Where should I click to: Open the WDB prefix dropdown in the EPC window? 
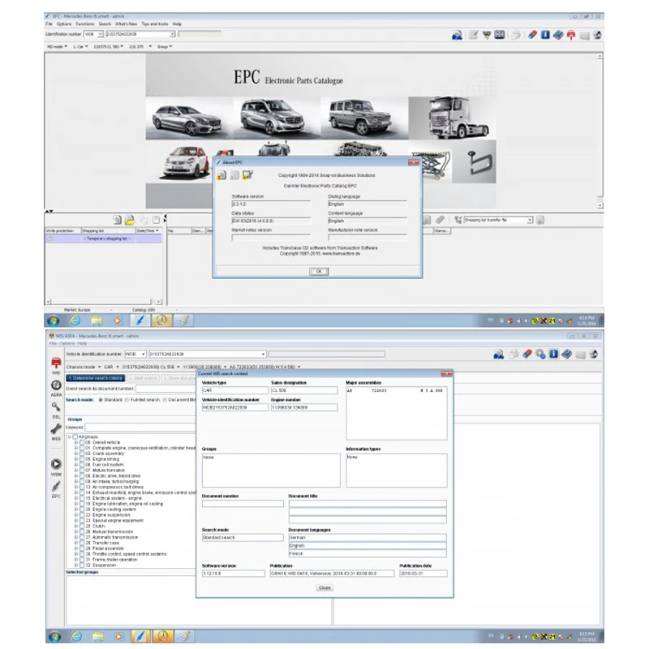[100, 34]
